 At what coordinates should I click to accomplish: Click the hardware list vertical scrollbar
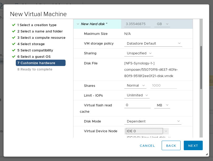(201, 67)
